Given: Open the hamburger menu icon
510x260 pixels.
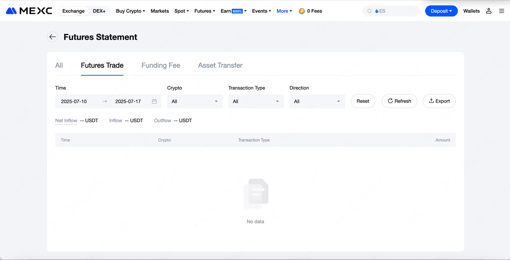Looking at the screenshot, I should (502, 11).
